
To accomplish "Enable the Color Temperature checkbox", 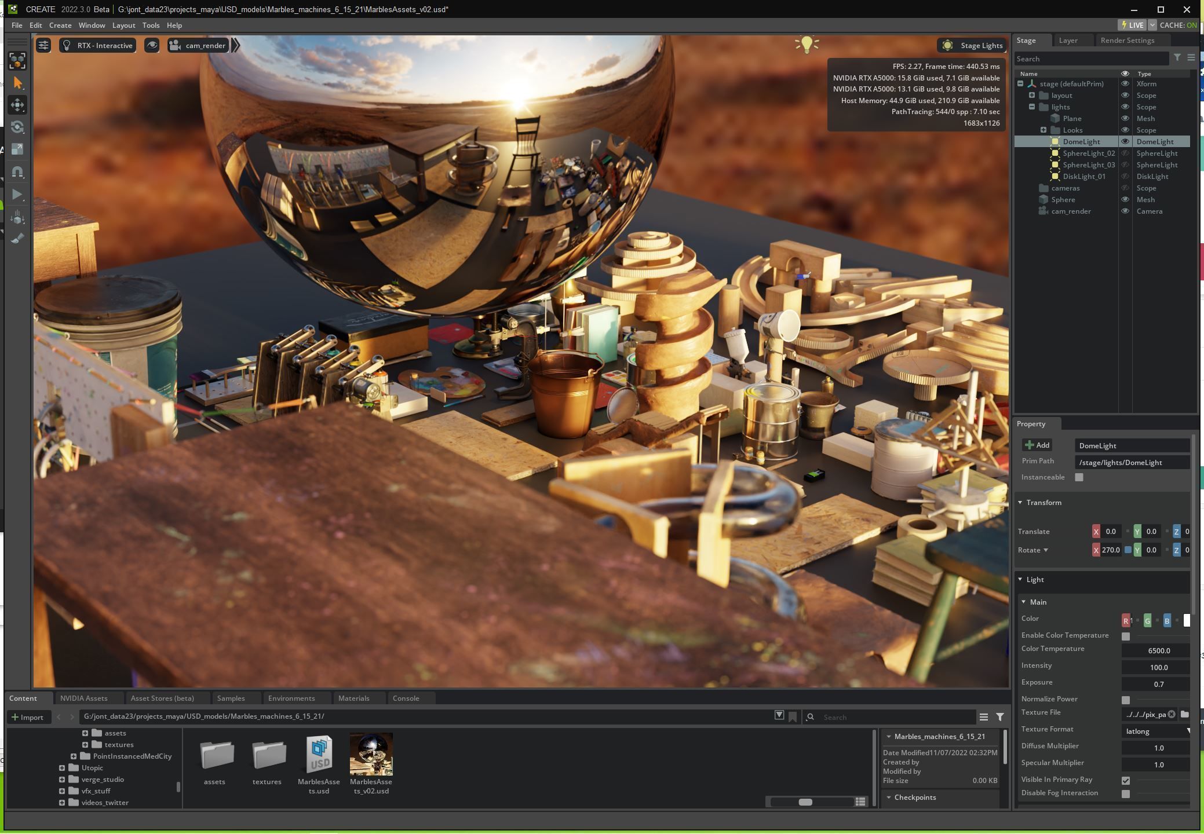I will [1125, 636].
